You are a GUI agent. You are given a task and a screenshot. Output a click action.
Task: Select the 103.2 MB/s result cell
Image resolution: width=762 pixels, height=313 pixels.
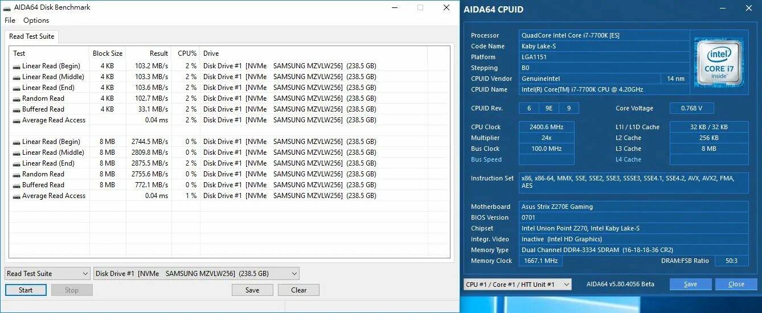(x=151, y=66)
